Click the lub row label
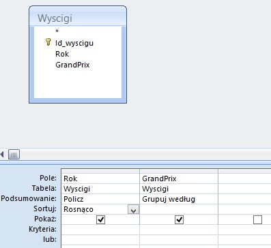The image size is (271, 248). tap(50, 239)
